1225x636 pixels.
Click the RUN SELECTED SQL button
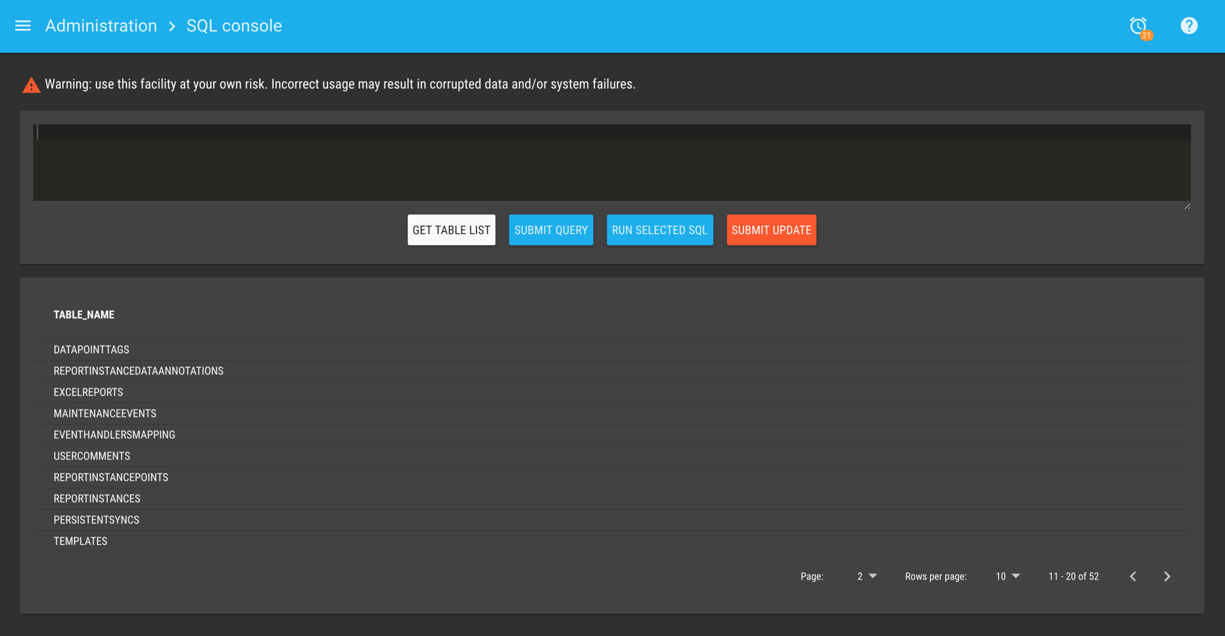[x=660, y=230]
